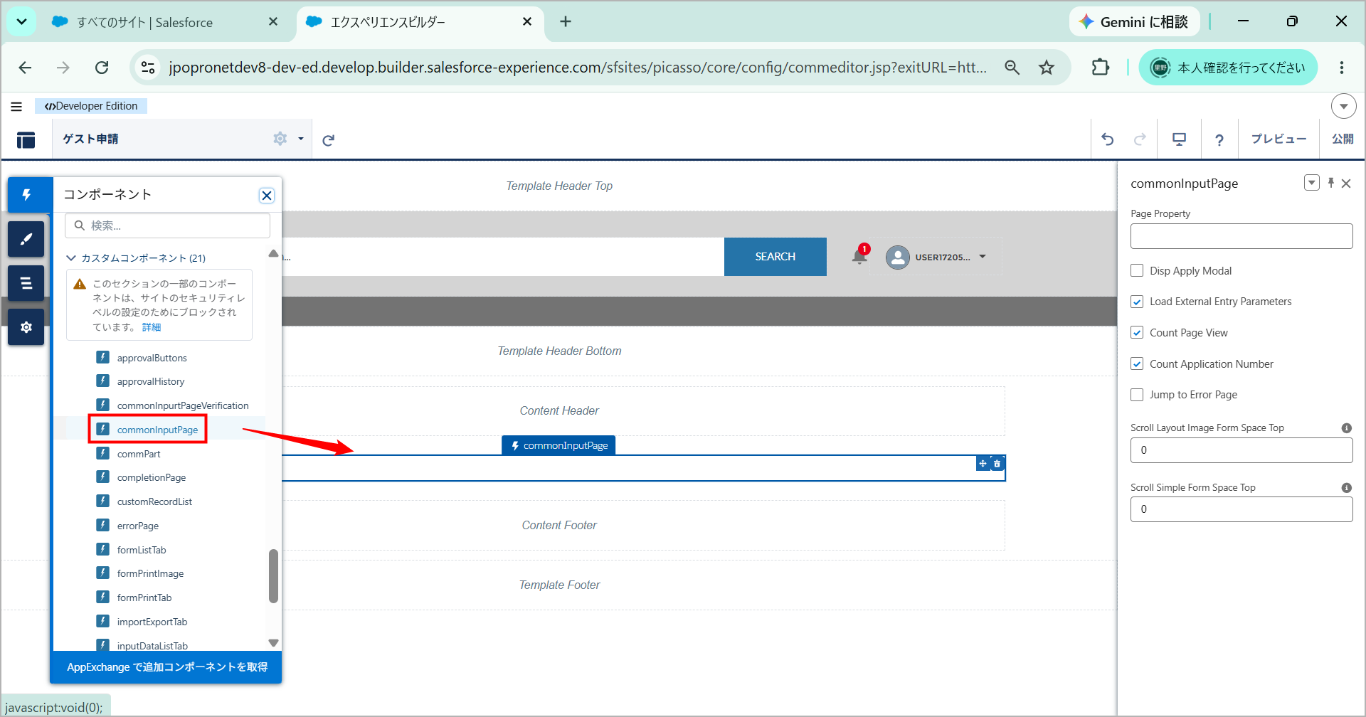The image size is (1366, 717).
Task: Collapse the カスタムコンポーネント (21) section
Action: click(x=71, y=257)
